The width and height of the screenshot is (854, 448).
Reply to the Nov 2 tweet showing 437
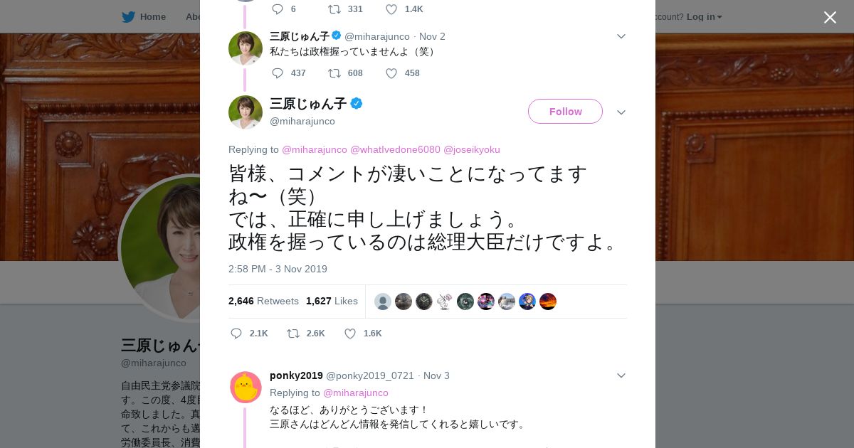[278, 73]
